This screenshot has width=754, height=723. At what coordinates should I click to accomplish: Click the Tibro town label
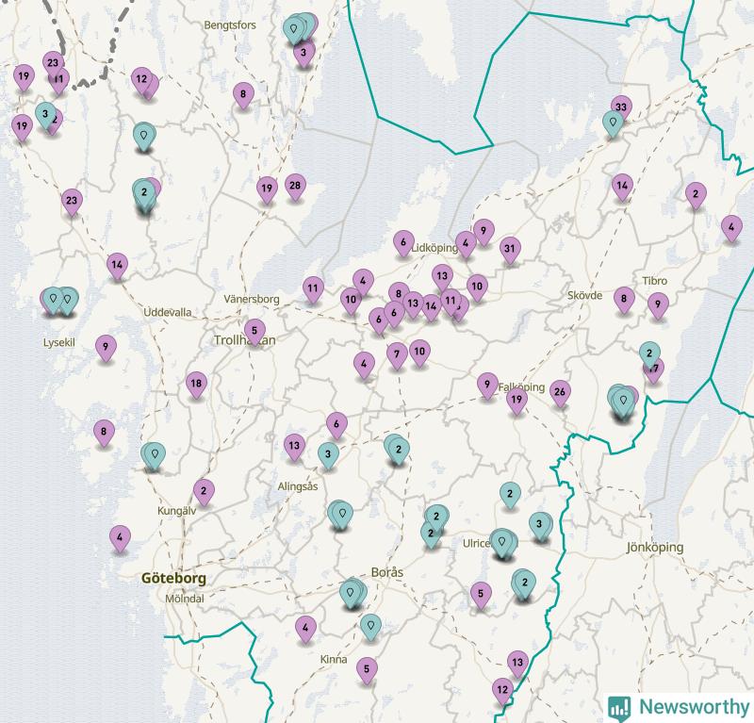pyautogui.click(x=655, y=281)
